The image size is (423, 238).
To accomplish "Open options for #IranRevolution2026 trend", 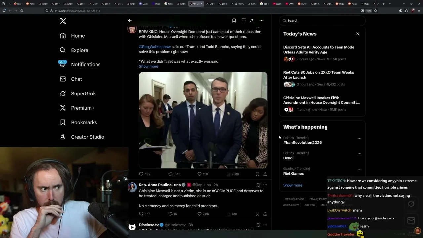I will [x=359, y=139].
